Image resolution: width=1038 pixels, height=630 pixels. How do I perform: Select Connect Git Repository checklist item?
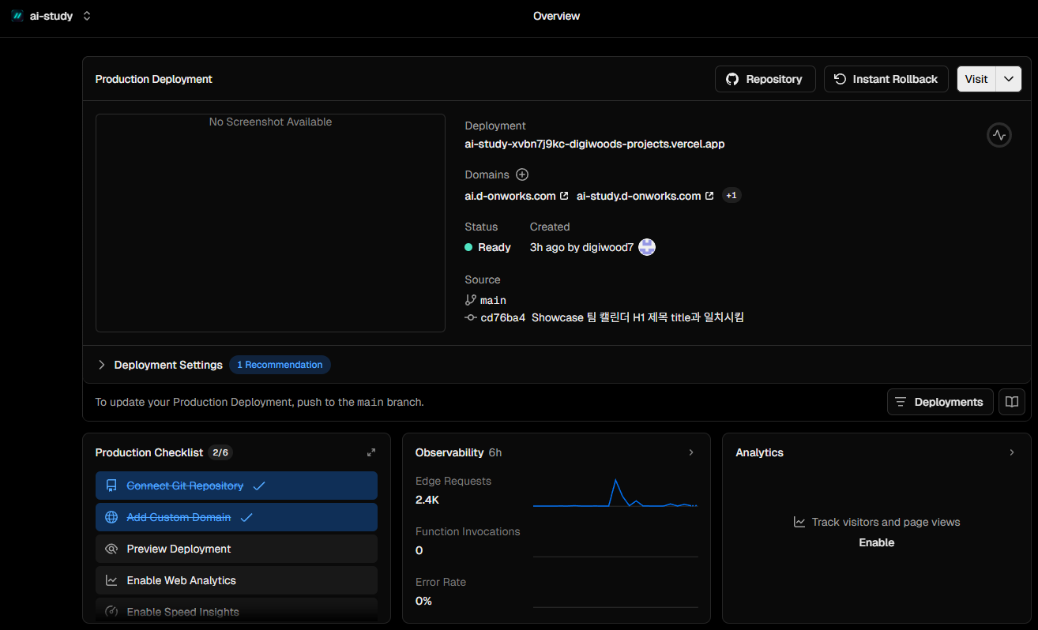(x=236, y=486)
